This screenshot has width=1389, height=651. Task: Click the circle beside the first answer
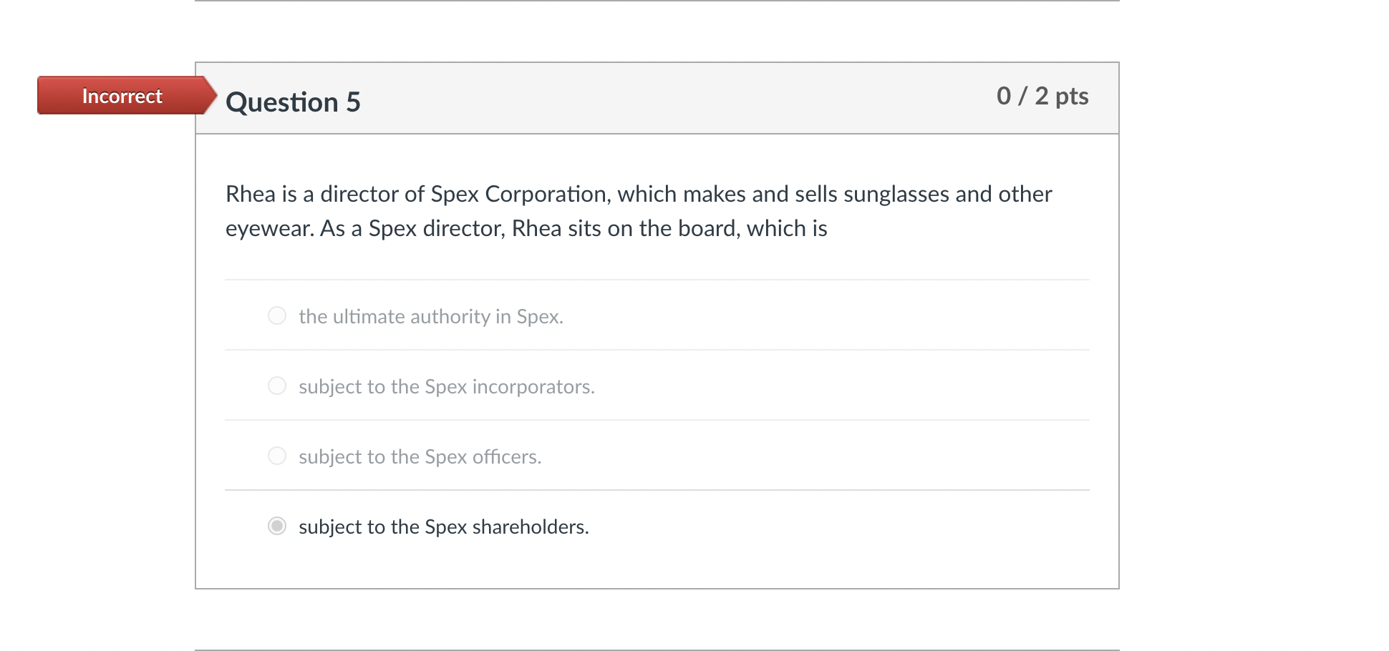(x=276, y=315)
